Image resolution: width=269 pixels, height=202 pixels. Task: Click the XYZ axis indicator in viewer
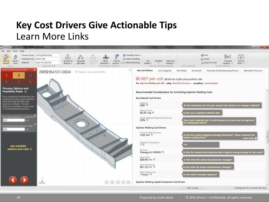(42, 181)
